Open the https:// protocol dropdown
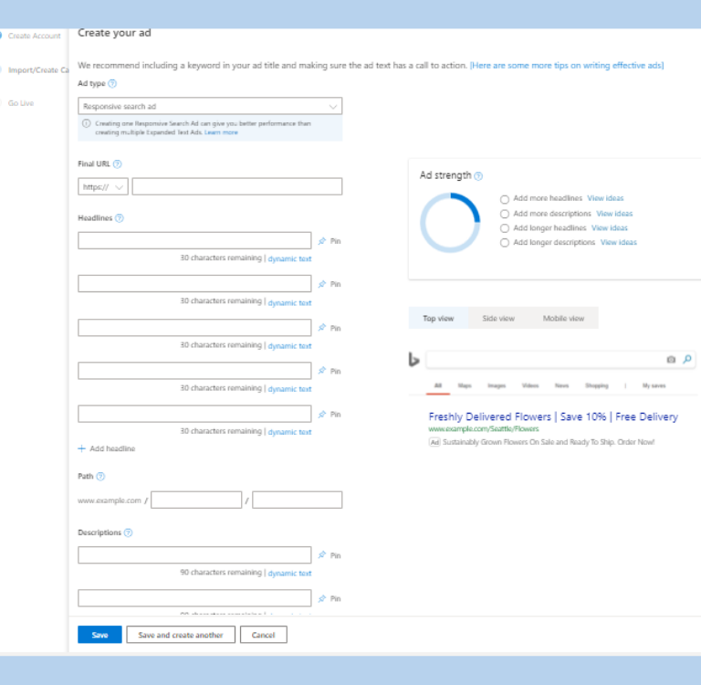The image size is (701, 685). 103,186
